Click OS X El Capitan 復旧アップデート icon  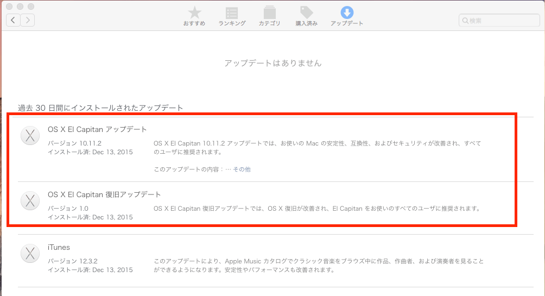click(30, 201)
